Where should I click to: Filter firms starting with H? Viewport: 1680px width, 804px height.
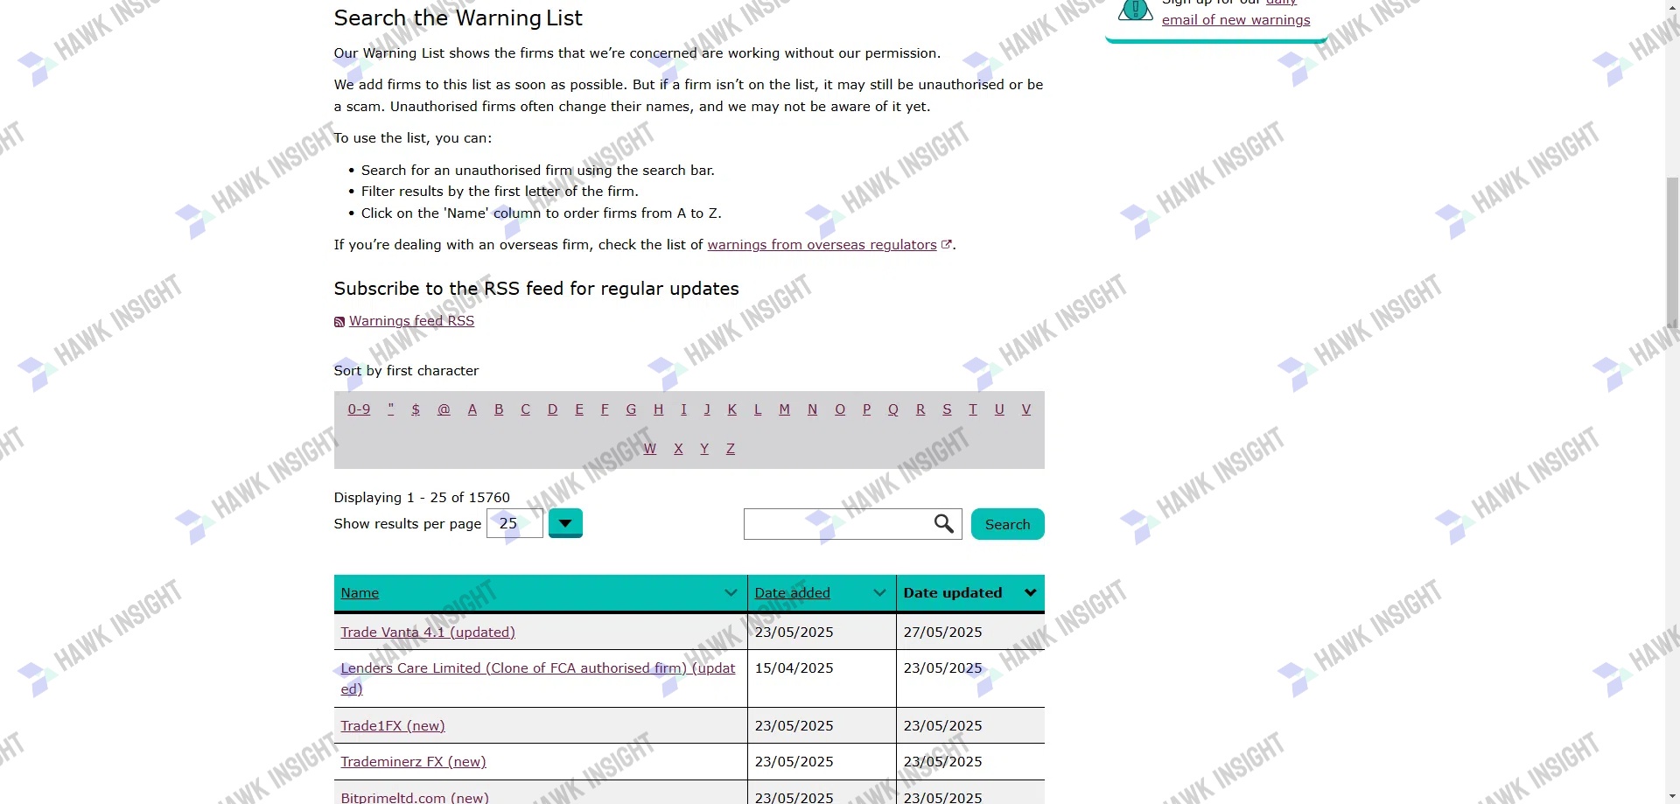coord(658,409)
